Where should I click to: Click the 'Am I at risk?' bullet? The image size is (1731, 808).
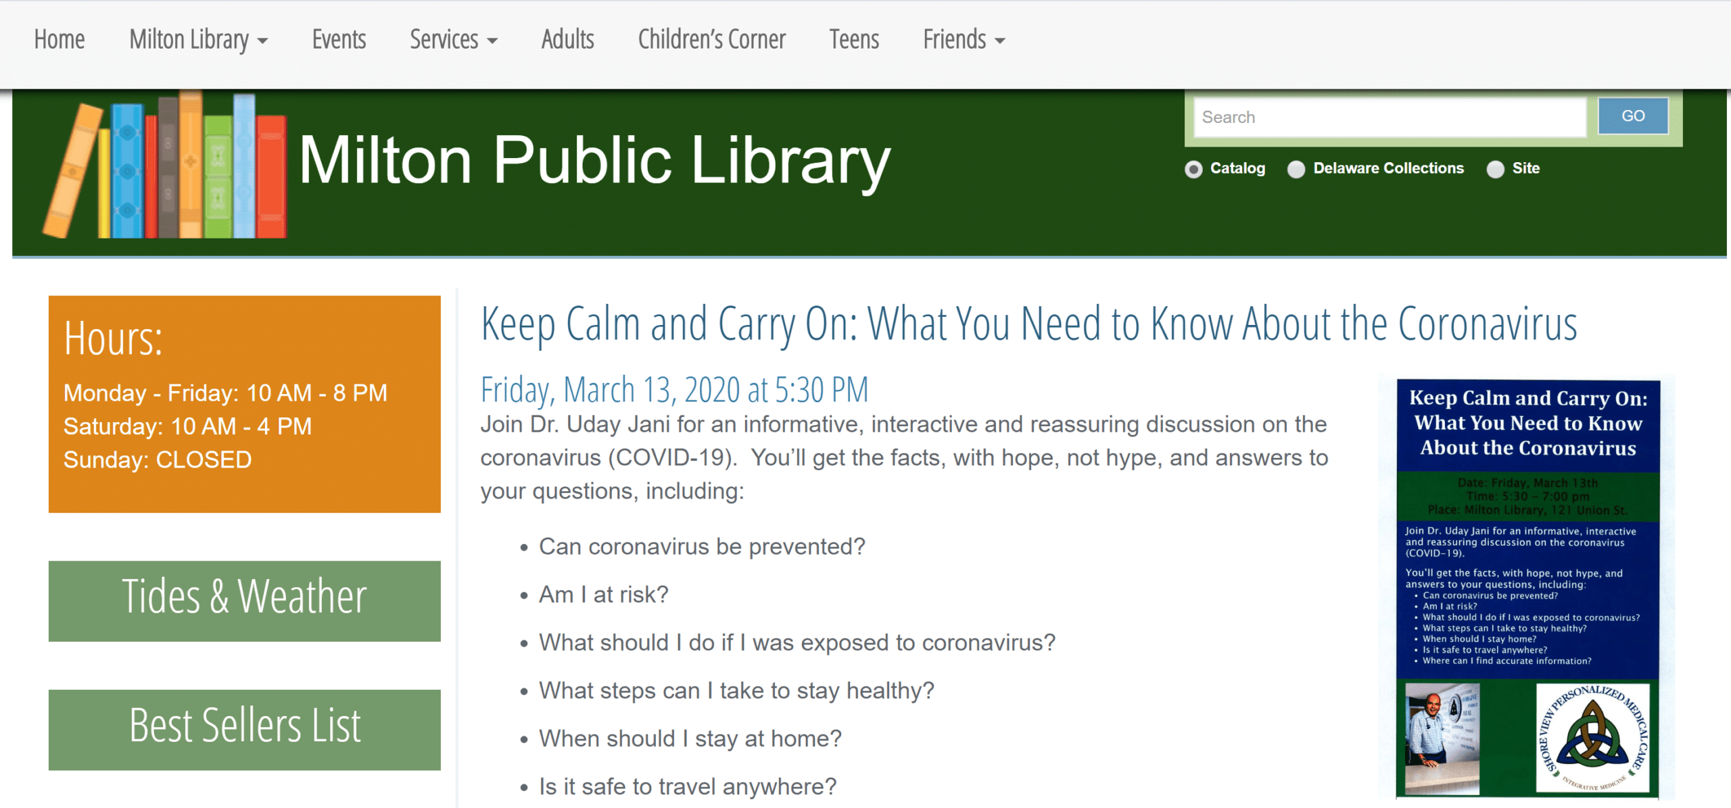tap(603, 595)
